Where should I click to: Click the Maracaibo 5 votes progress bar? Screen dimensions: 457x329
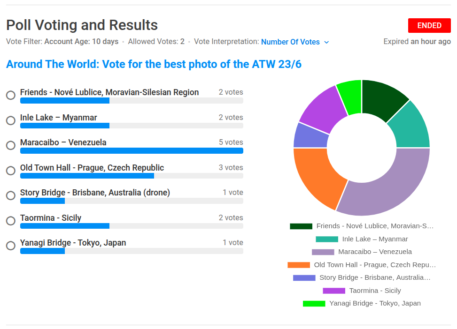point(132,151)
